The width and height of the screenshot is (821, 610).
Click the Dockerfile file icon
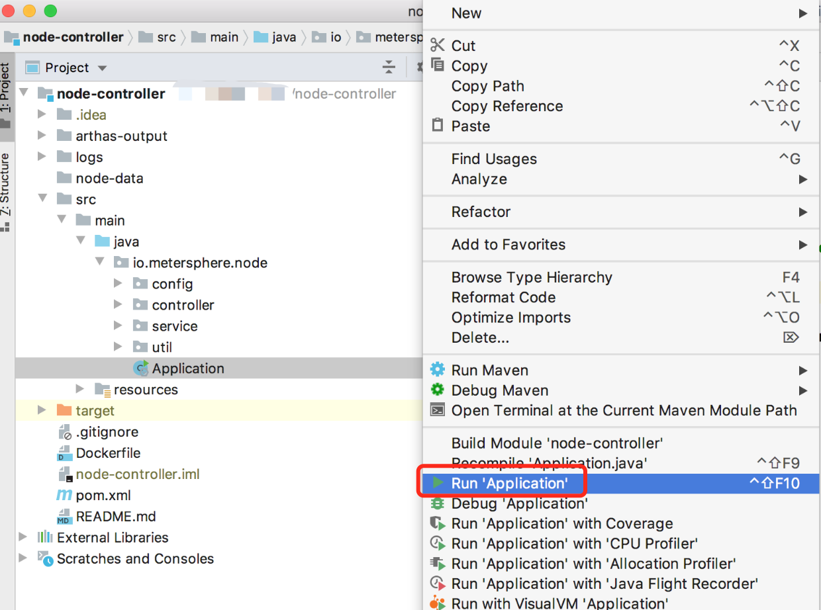[64, 453]
